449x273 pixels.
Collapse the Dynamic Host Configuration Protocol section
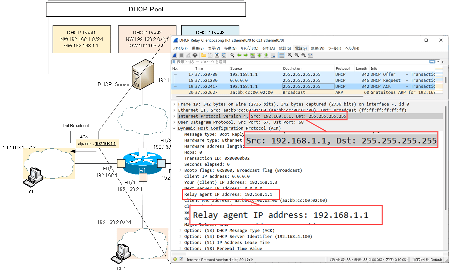174,128
